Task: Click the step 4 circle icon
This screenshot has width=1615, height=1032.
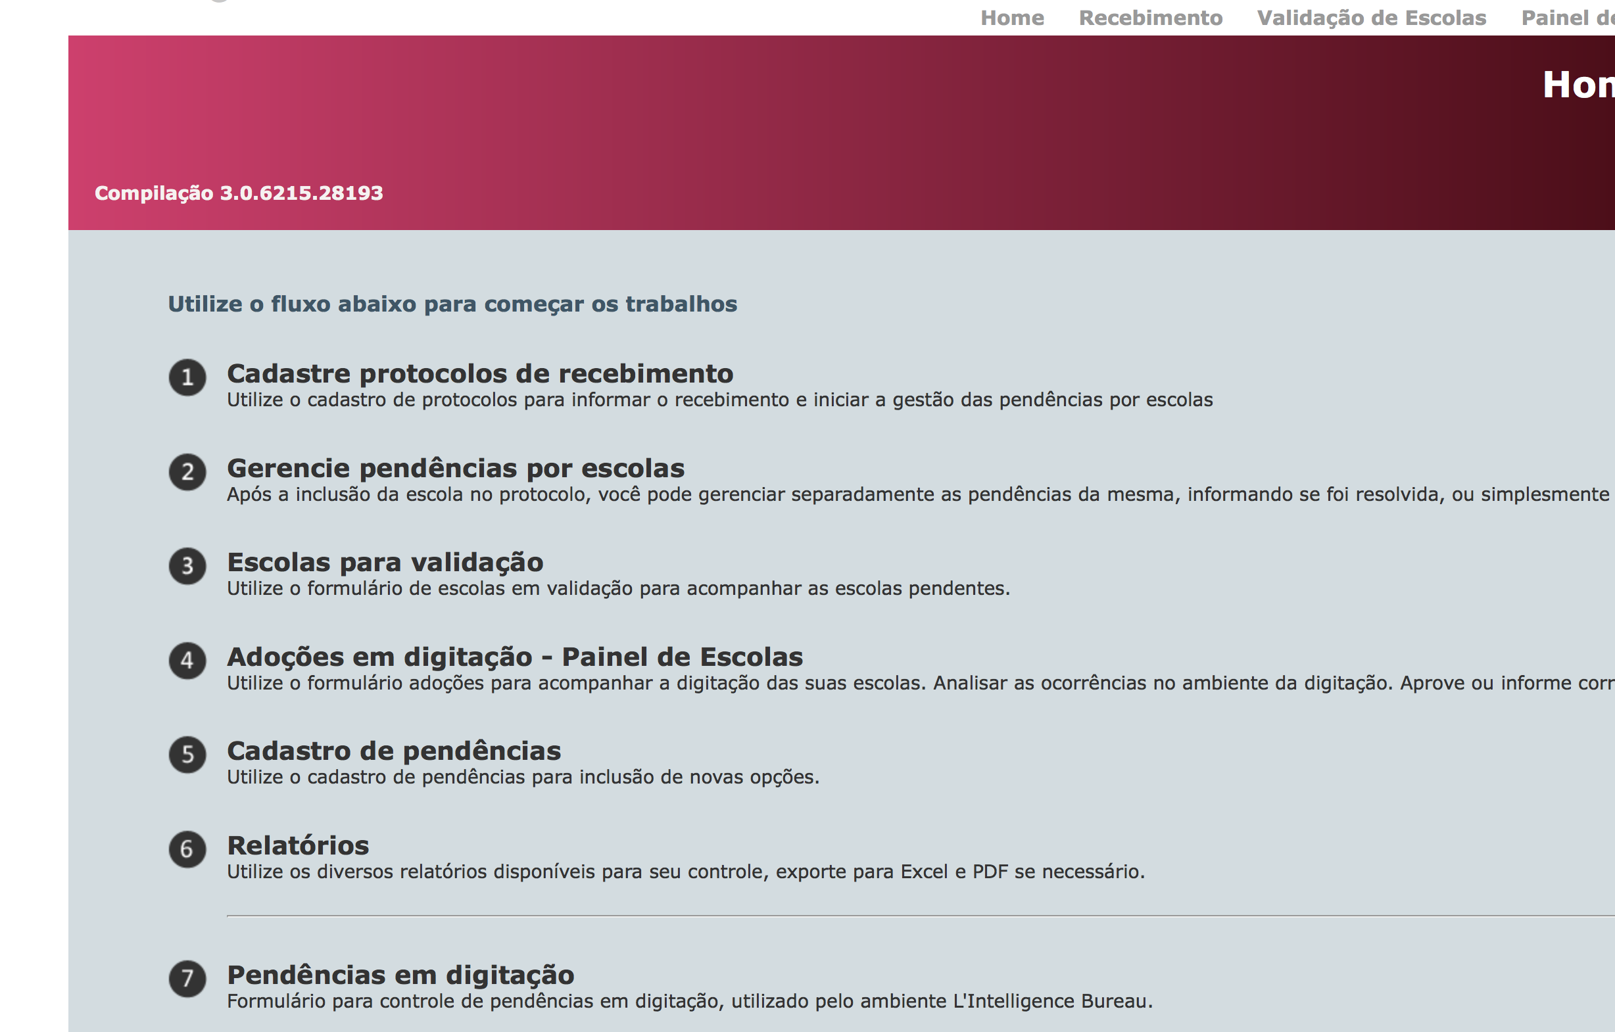Action: [x=187, y=661]
